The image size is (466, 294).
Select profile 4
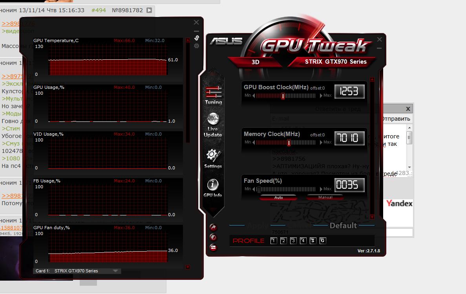point(303,241)
